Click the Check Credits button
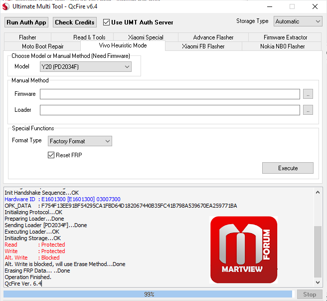This screenshot has width=327, height=301. (75, 22)
